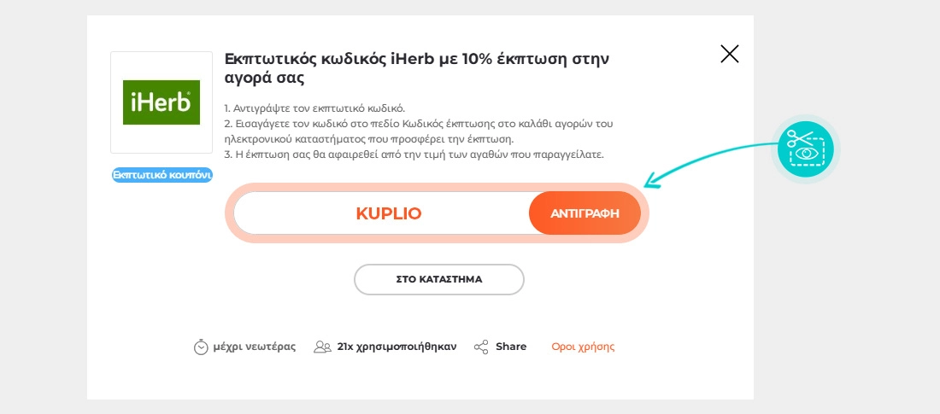Close the coupon popup with the X
940x414 pixels.
tap(729, 55)
